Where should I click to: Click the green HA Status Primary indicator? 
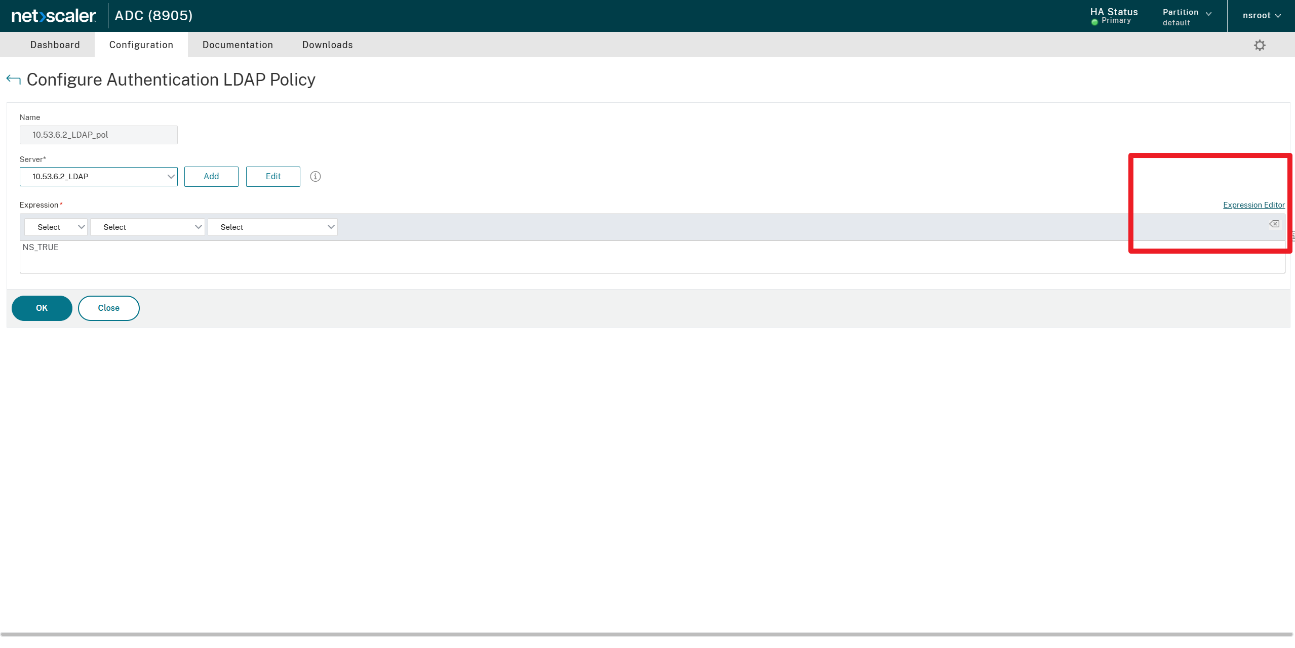pos(1094,22)
